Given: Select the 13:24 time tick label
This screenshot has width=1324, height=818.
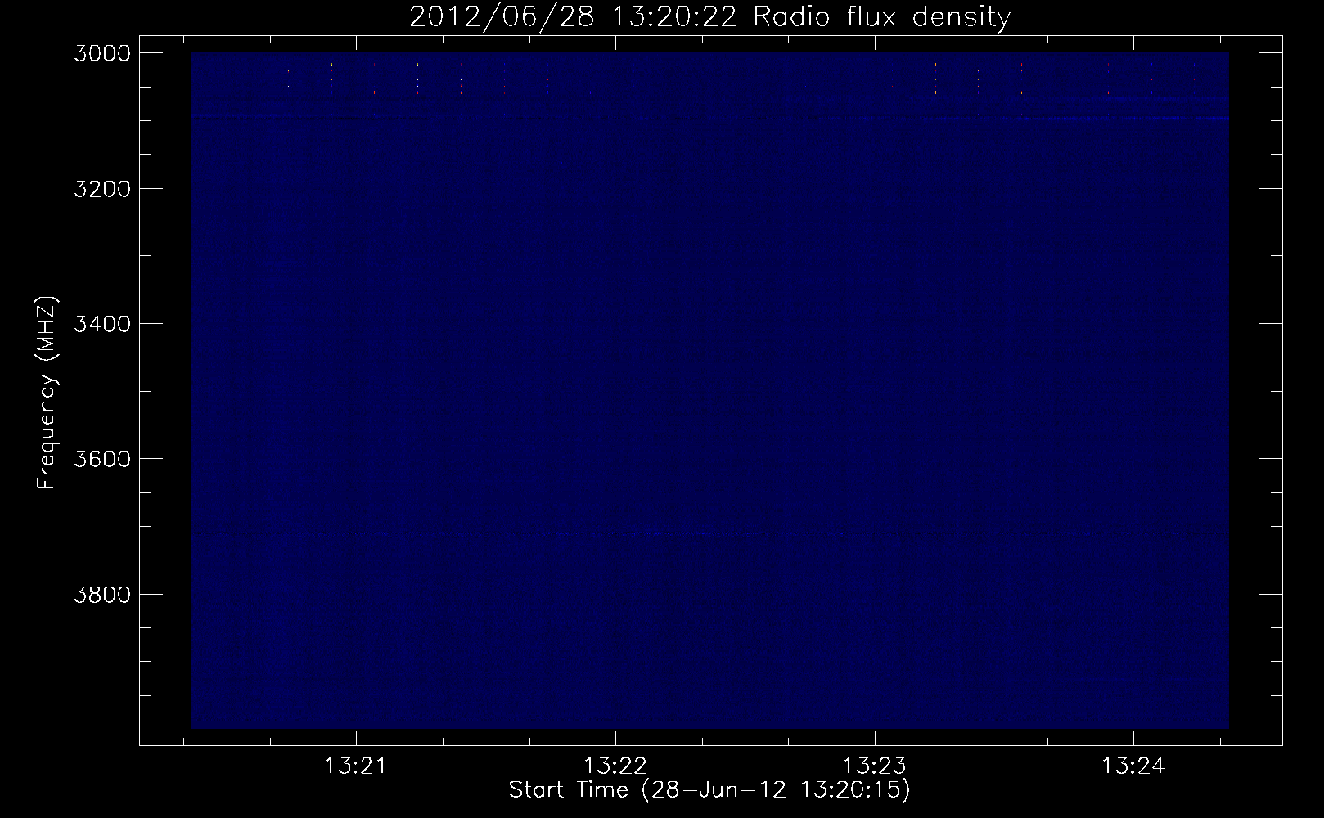Looking at the screenshot, I should click(1133, 766).
